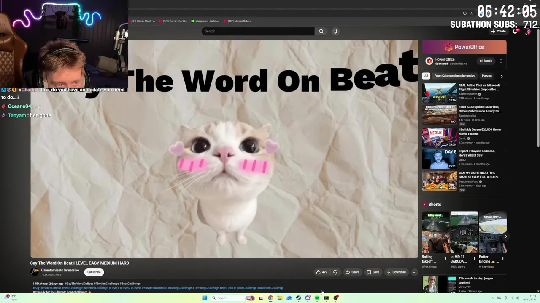This screenshot has height=303, width=540.
Task: Subscribe to Calentamiento Inmersivo
Action: pyautogui.click(x=94, y=272)
